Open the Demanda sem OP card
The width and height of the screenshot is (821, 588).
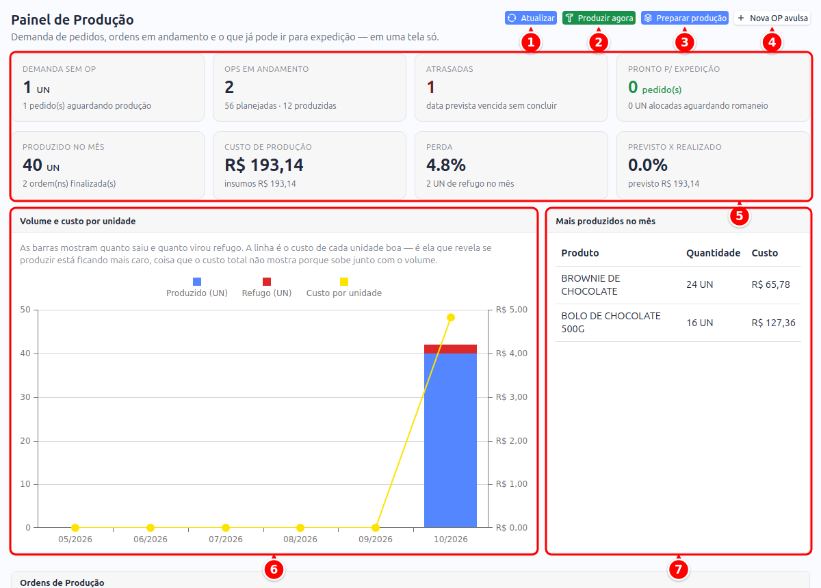coord(107,88)
